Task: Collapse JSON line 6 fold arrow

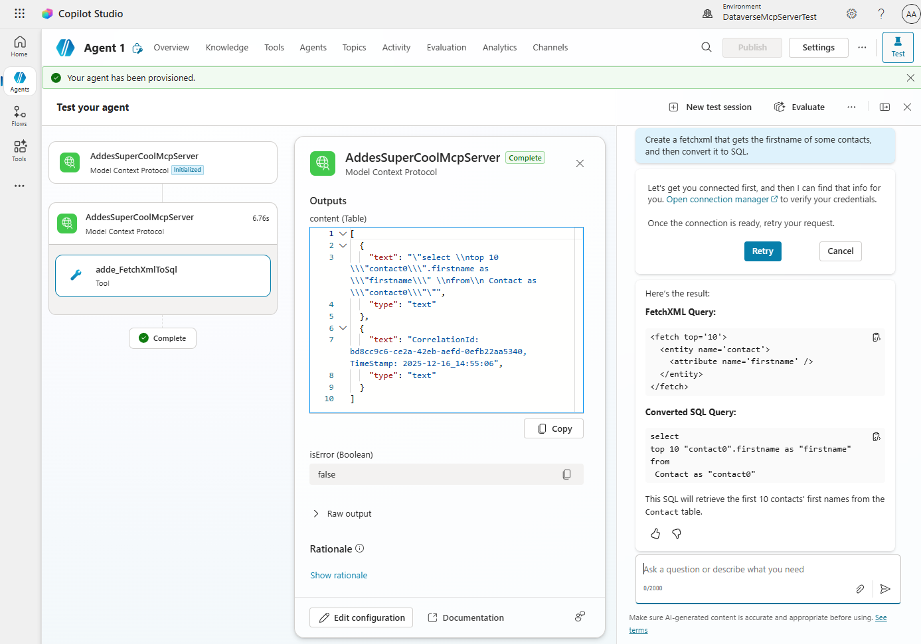Action: point(343,328)
